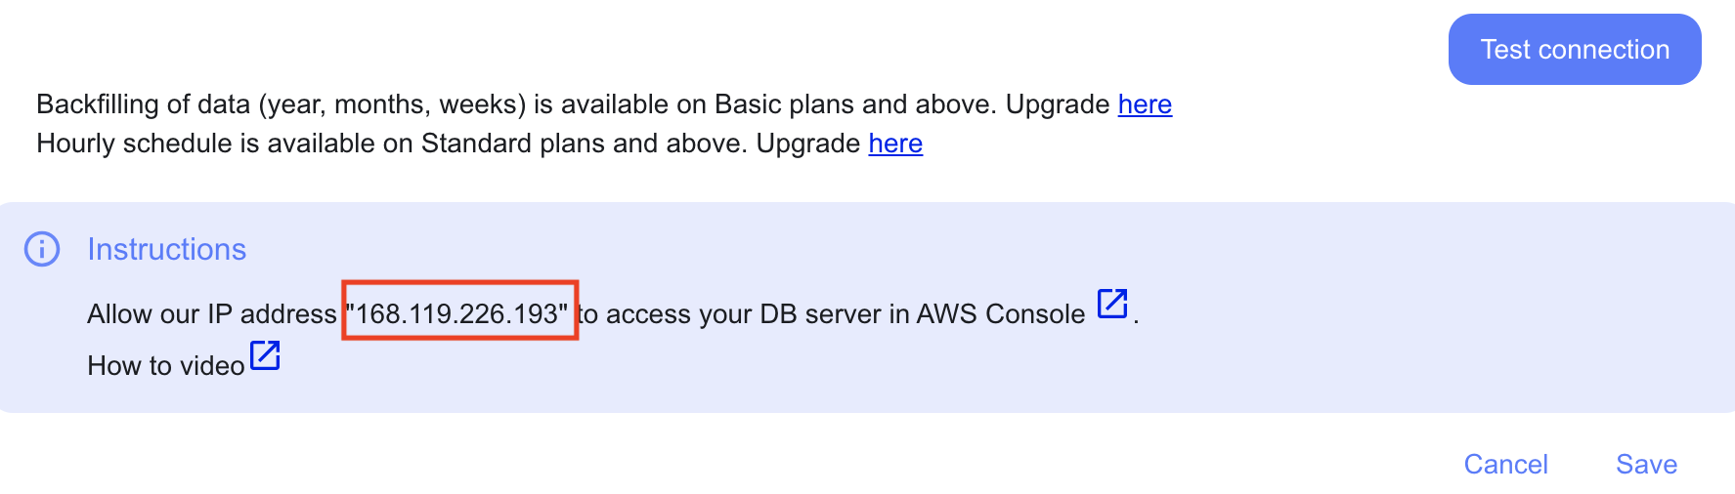This screenshot has width=1735, height=494.
Task: Select the Instructions heading
Action: [166, 249]
